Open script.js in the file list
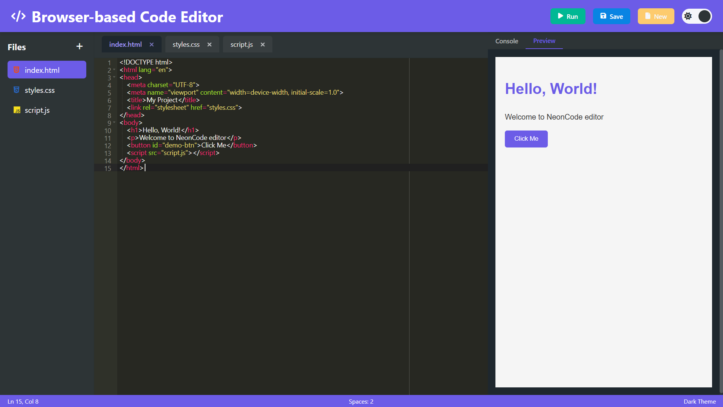Viewport: 723px width, 407px height. point(47,110)
